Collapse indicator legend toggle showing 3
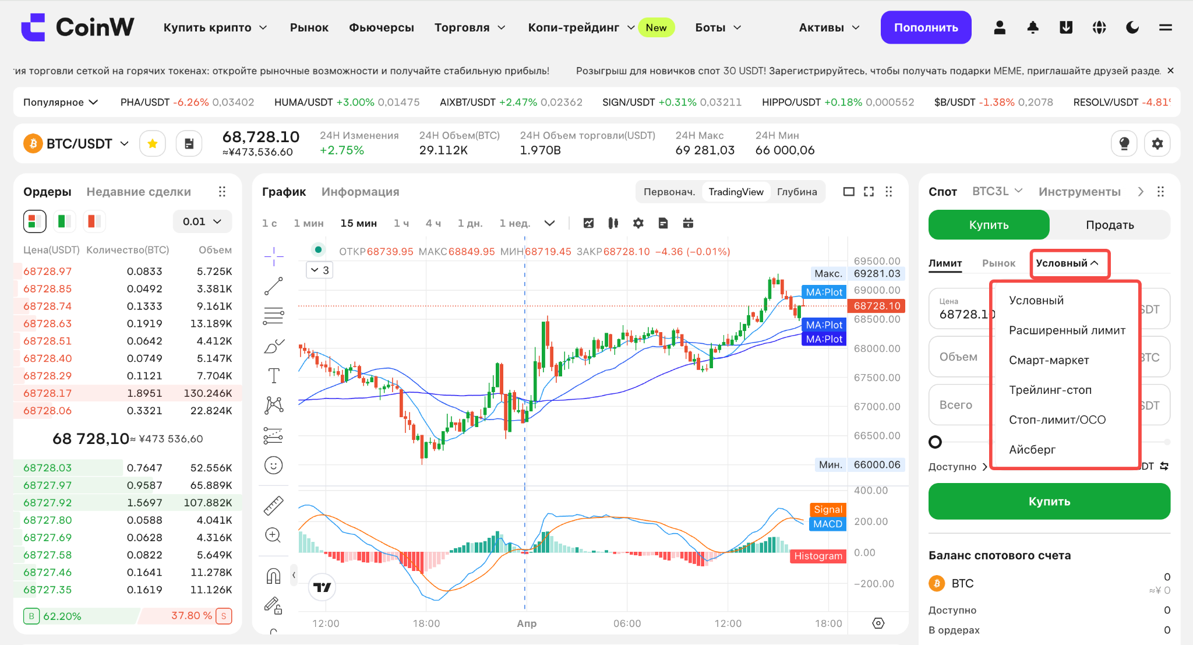The width and height of the screenshot is (1193, 645). (320, 270)
